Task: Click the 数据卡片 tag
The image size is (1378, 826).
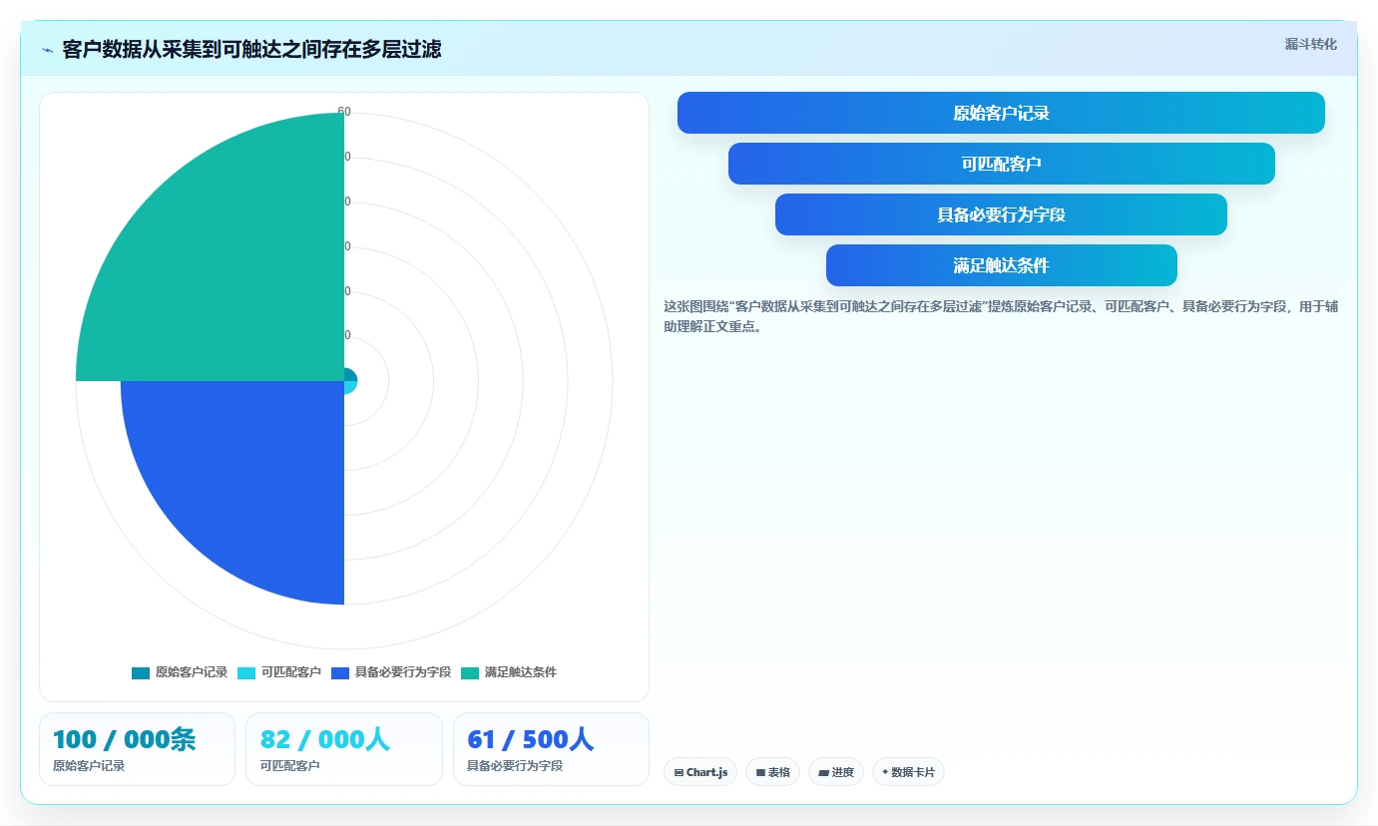Action: [908, 772]
